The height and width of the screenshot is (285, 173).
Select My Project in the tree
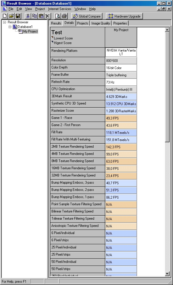point(30,31)
